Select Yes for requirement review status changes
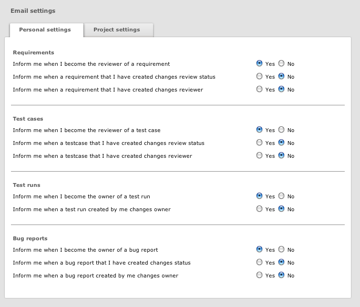This screenshot has height=307, width=360. tap(259, 76)
